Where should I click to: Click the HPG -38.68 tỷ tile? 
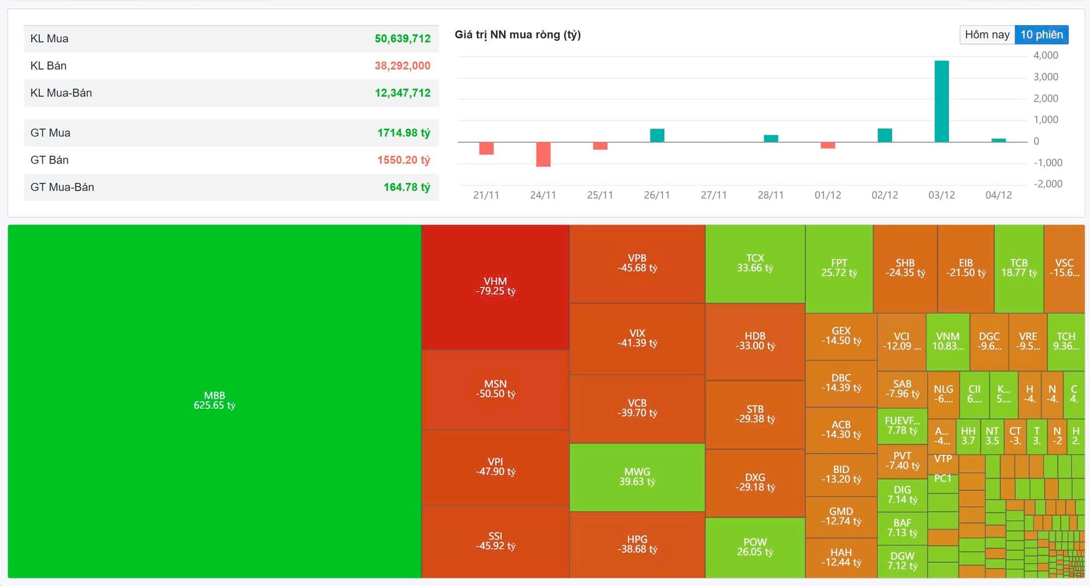click(x=637, y=544)
